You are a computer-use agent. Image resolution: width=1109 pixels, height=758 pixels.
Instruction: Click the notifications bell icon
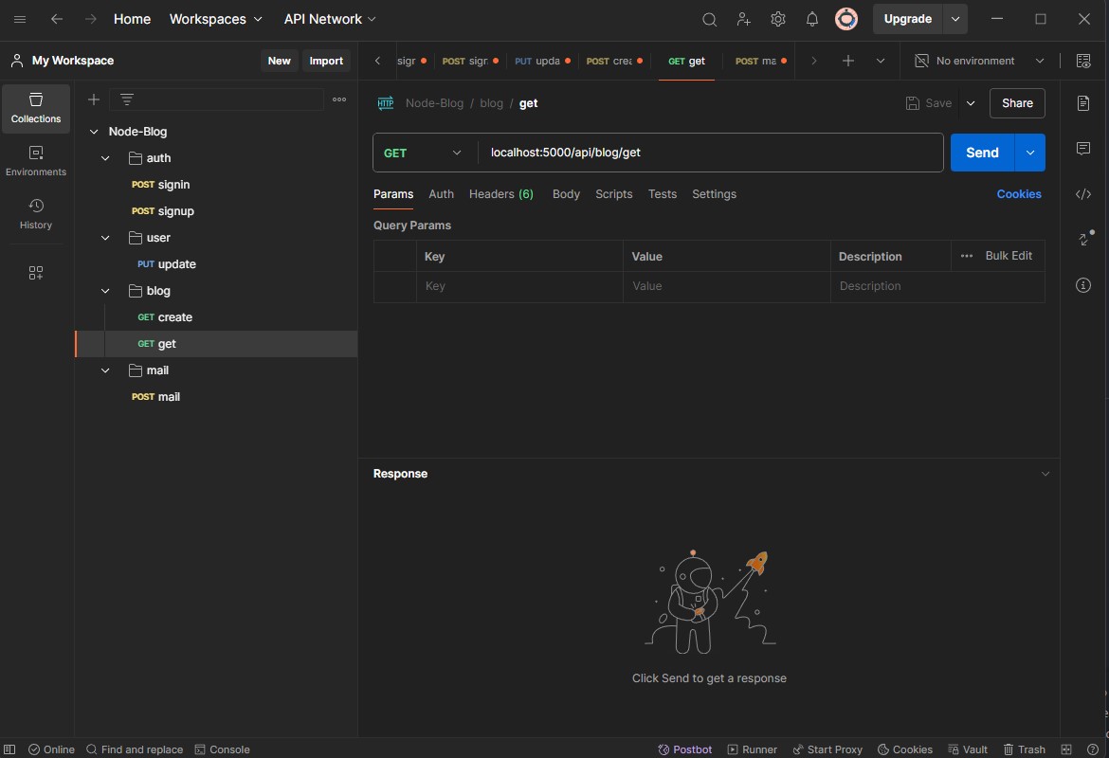point(812,19)
